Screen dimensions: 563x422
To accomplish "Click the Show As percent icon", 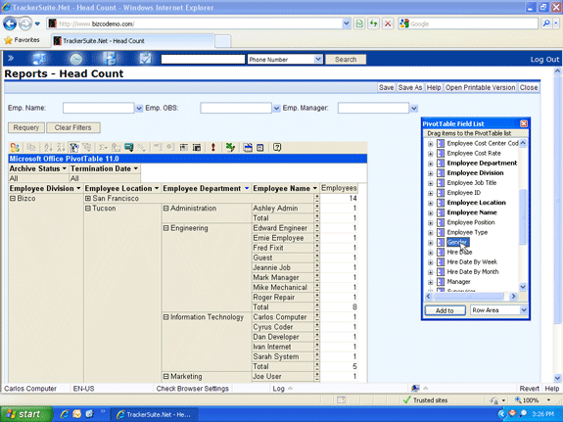I will point(141,147).
